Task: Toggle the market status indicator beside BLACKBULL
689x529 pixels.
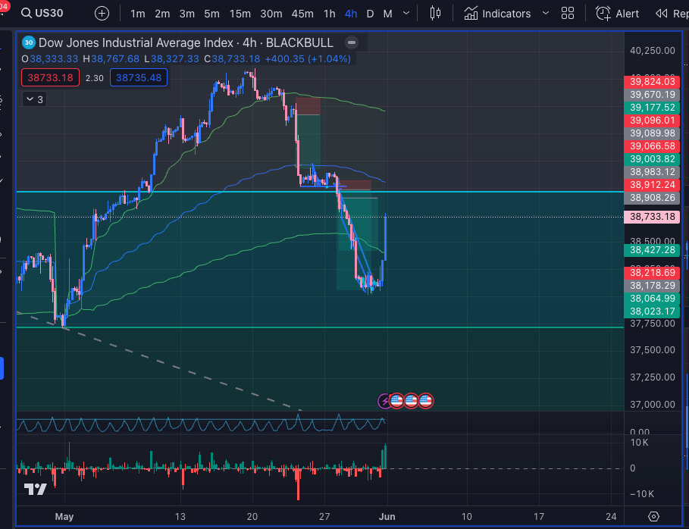Action: coord(350,43)
